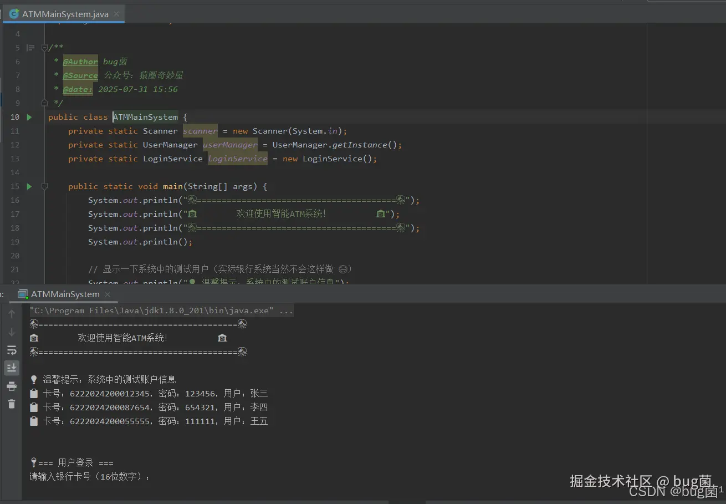Click the @date tag in Javadoc
The width and height of the screenshot is (726, 504).
point(78,89)
